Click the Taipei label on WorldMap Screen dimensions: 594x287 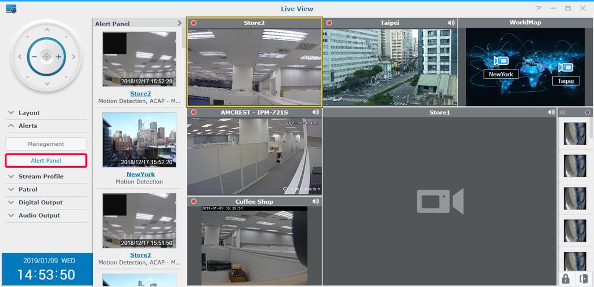point(566,81)
